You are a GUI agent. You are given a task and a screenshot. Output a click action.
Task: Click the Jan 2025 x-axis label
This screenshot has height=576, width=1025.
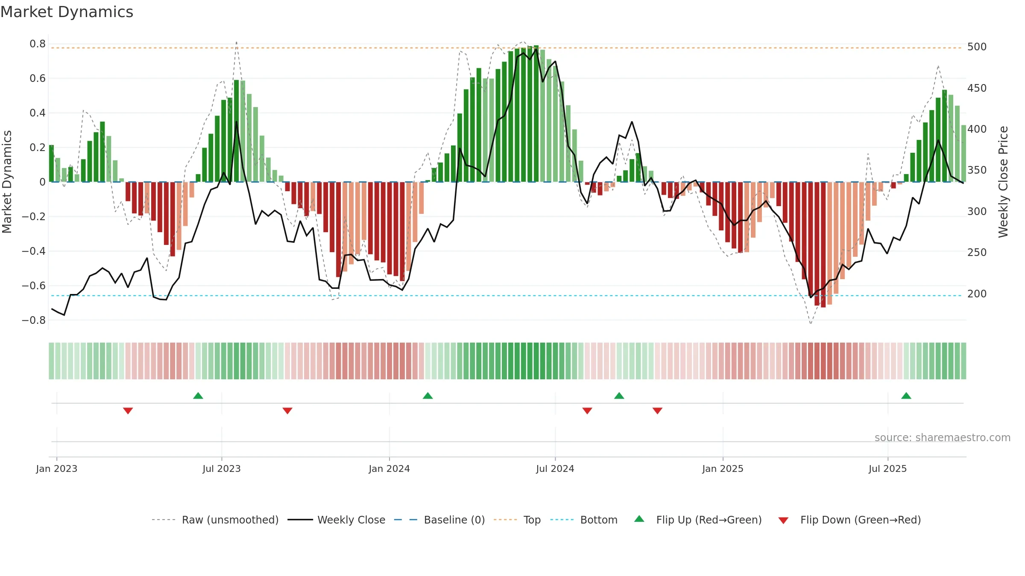point(723,468)
